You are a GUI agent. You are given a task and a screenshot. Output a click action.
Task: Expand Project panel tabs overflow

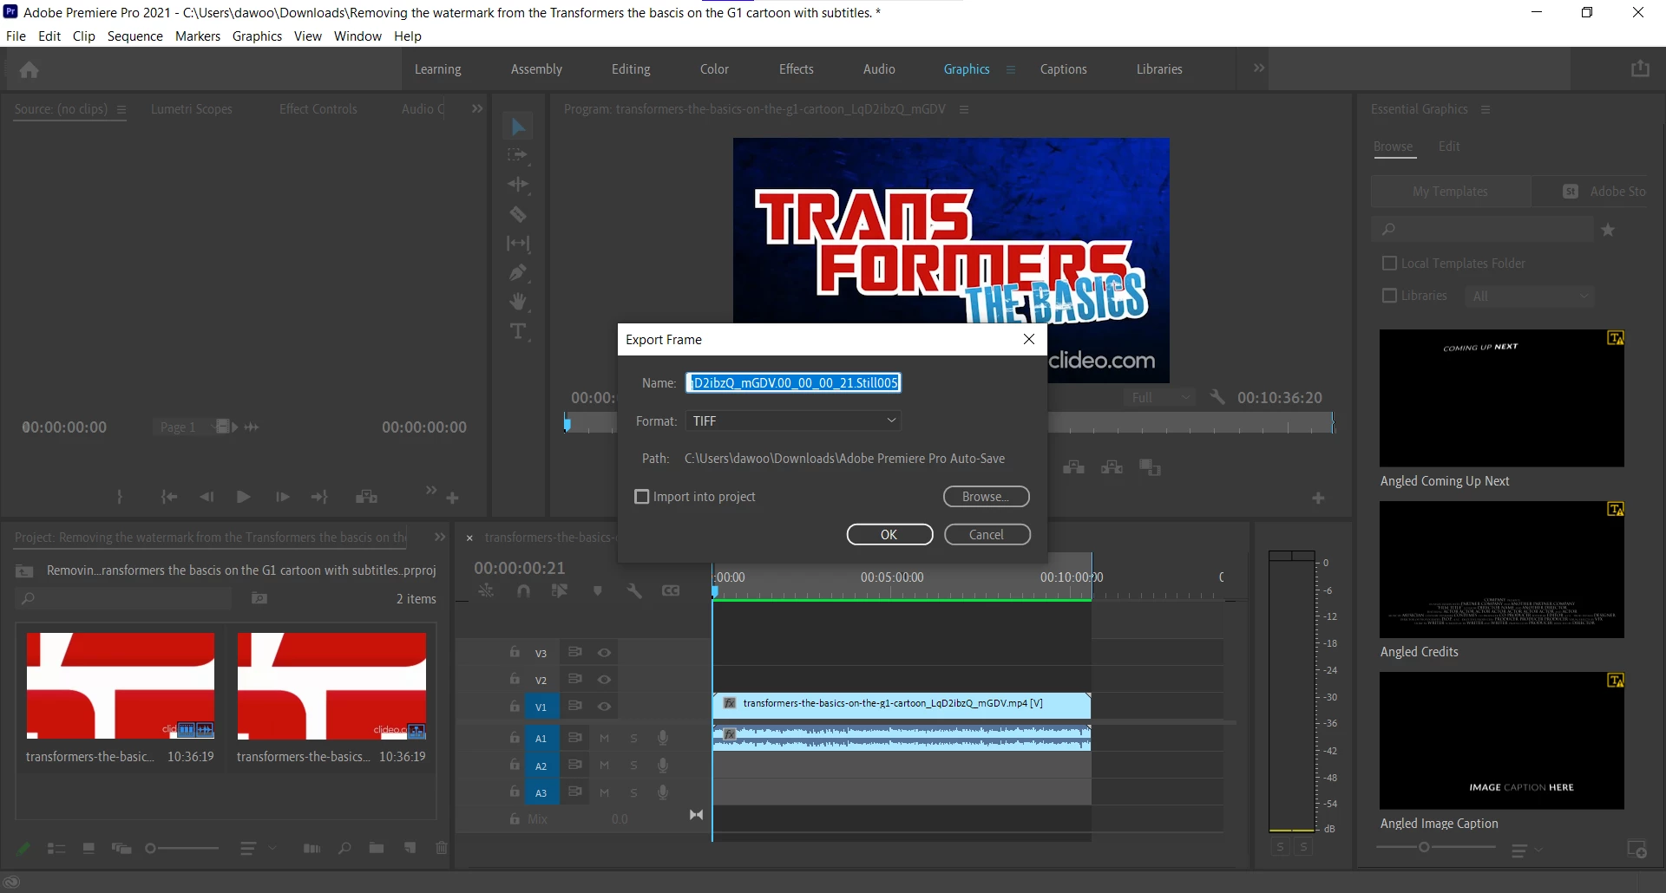pyautogui.click(x=440, y=538)
